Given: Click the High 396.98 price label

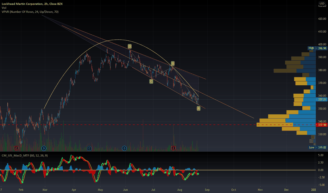Looking at the screenshot, I should 317,48.
